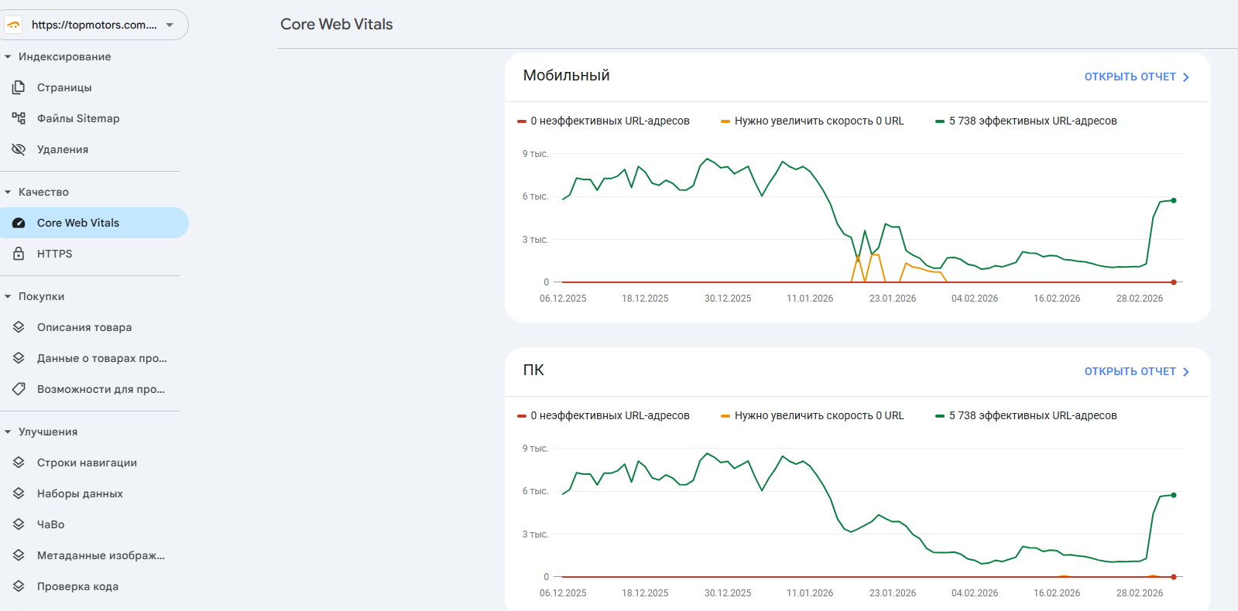Select Наборы данных in sidebar
1238x611 pixels.
point(80,493)
